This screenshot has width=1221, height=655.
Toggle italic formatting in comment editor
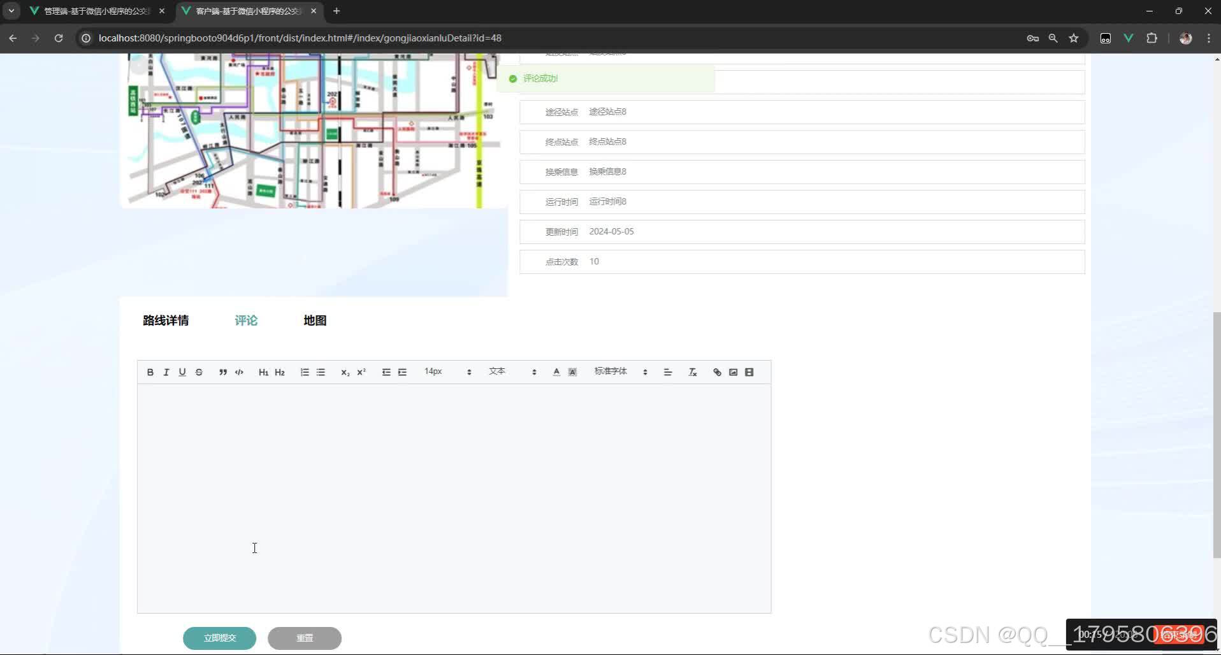click(x=166, y=372)
